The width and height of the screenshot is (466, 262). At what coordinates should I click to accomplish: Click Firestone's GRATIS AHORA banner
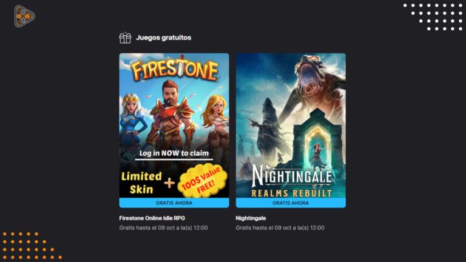[x=174, y=203]
